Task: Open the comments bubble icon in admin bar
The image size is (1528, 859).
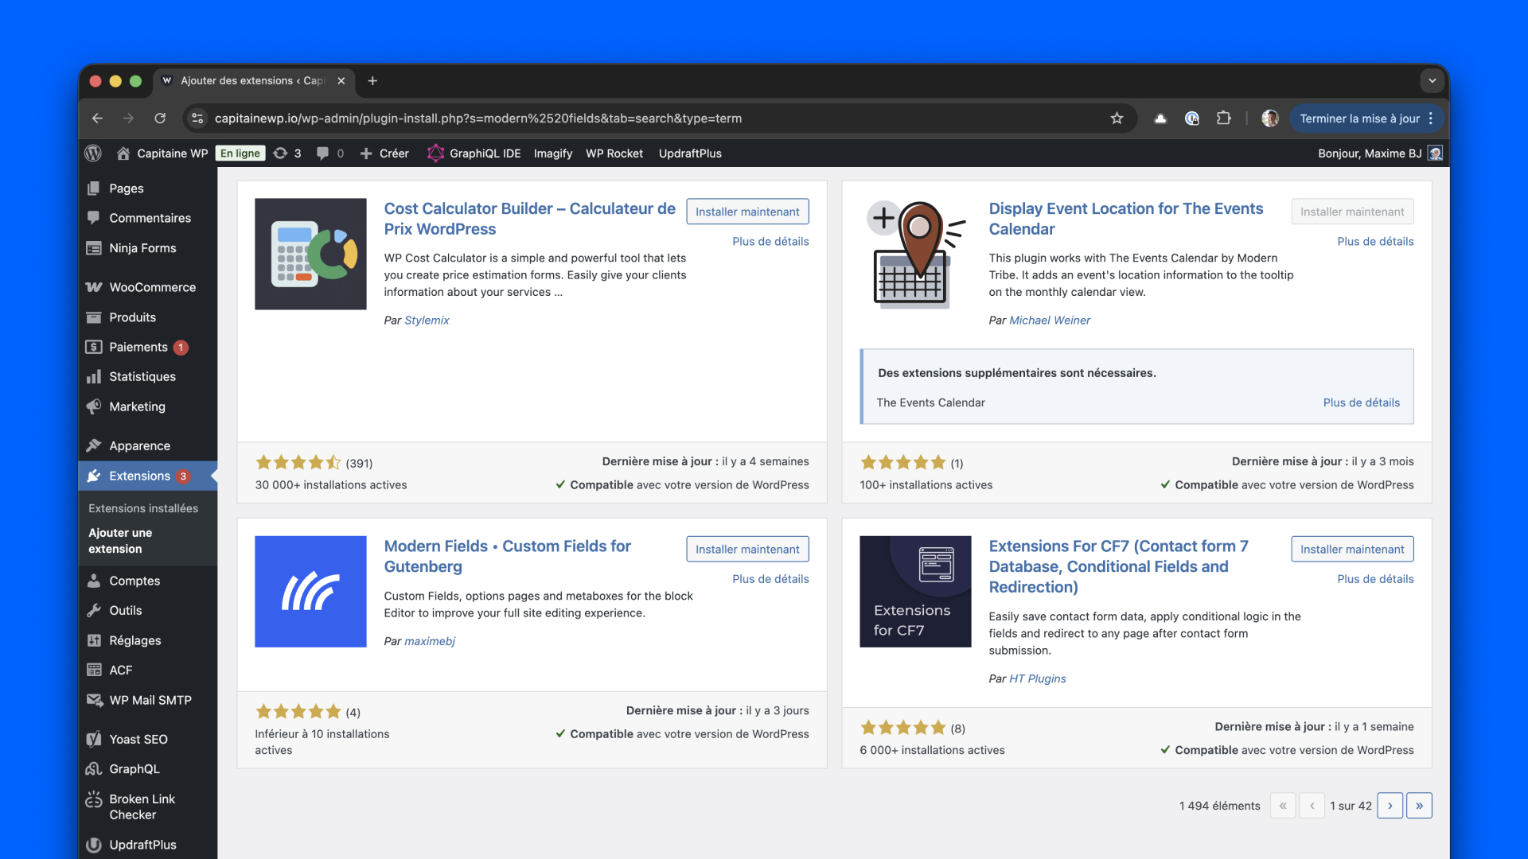Action: coord(323,154)
